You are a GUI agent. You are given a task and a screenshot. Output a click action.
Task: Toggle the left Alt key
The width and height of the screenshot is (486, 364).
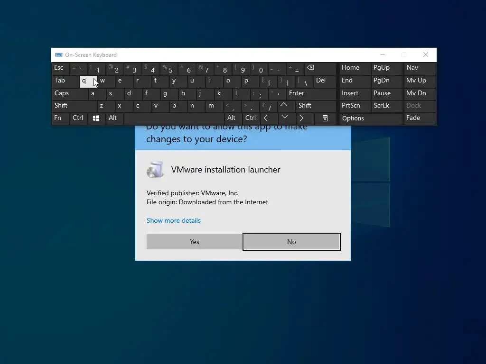point(114,118)
